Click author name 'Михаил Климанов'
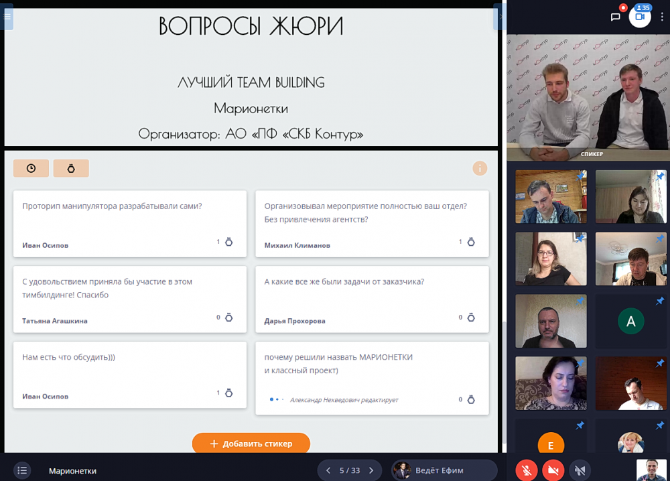The width and height of the screenshot is (670, 481). pos(297,245)
